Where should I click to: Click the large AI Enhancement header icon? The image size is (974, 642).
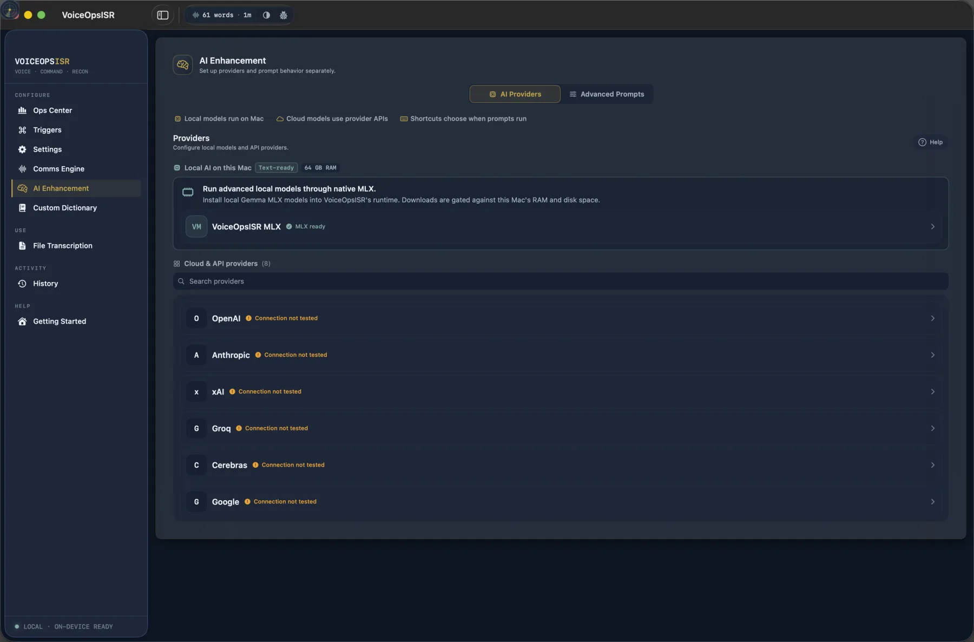tap(183, 65)
